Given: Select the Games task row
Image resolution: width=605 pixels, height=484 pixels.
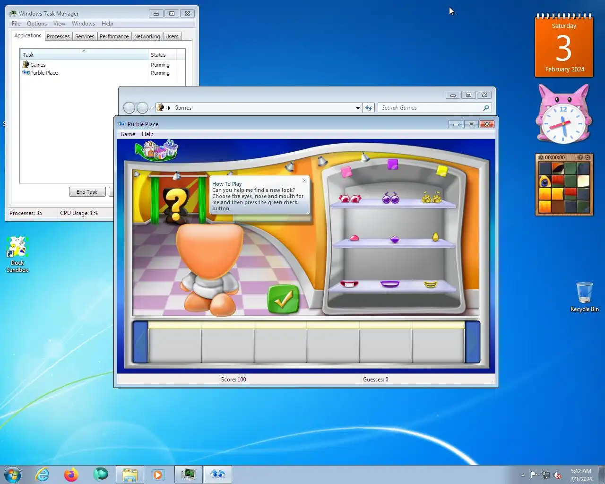Looking at the screenshot, I should [x=95, y=65].
